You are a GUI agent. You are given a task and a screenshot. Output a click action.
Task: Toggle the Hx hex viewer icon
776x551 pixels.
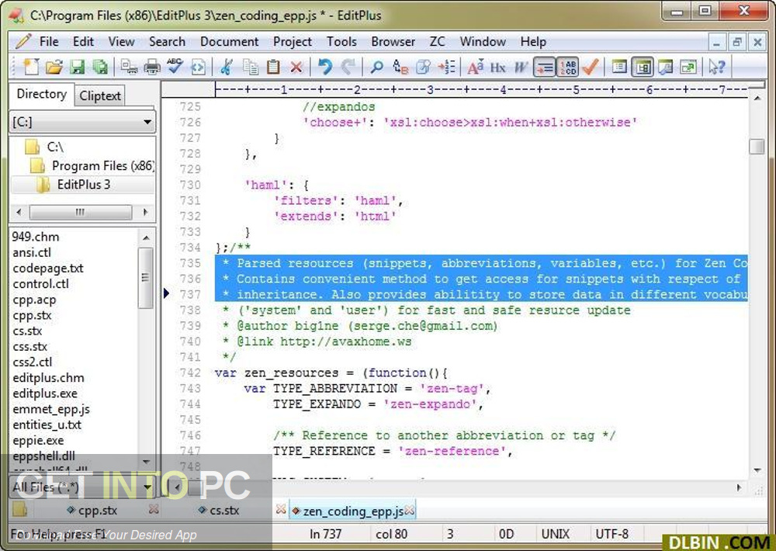coord(498,67)
